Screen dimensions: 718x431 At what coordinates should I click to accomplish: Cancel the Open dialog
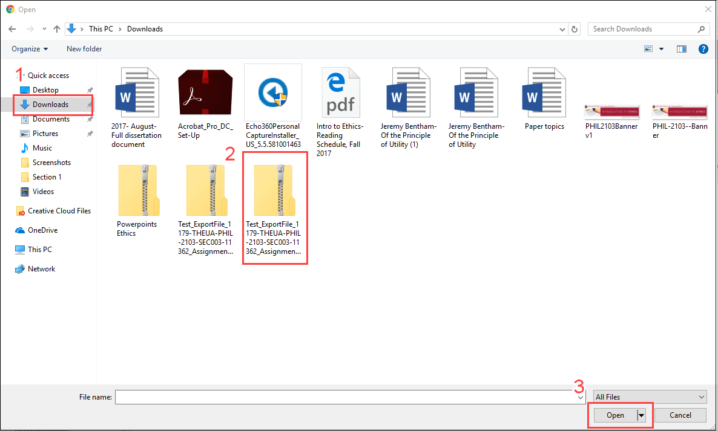[x=680, y=415]
